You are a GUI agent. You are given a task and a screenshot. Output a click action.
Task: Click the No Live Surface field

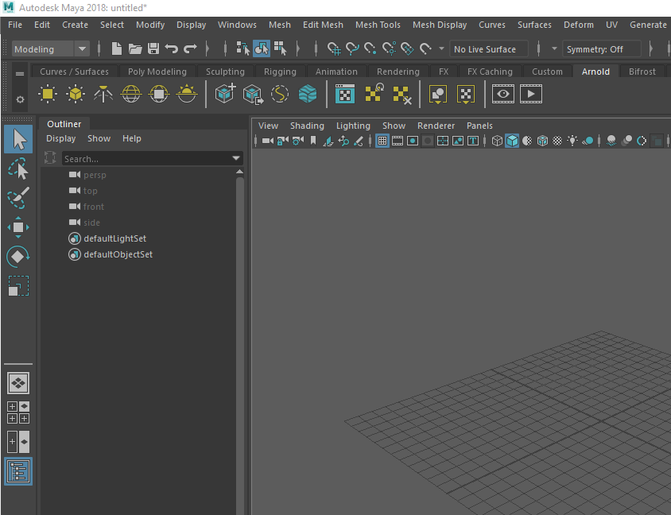pyautogui.click(x=489, y=49)
